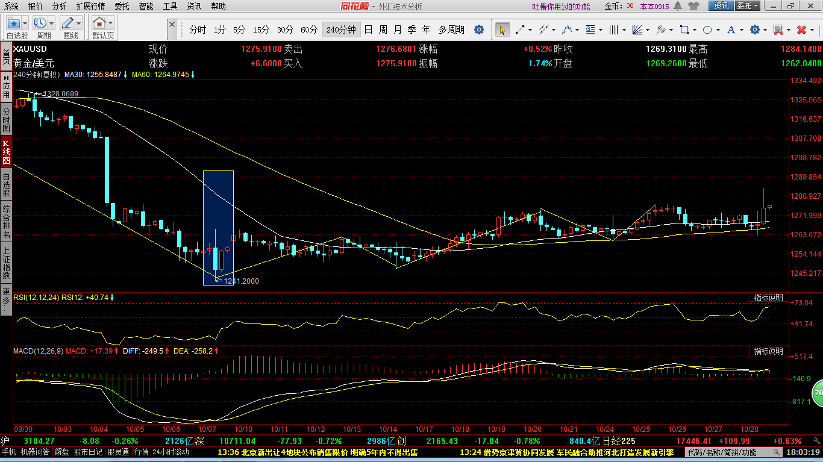
Task: Open RSI 指标说明 button
Action: (x=769, y=298)
